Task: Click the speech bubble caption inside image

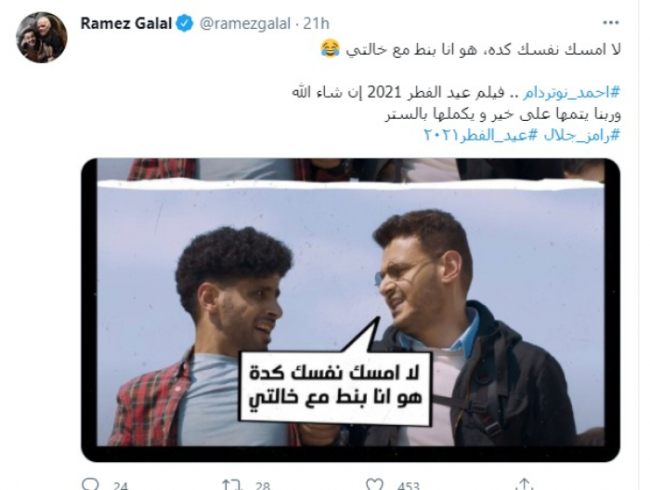Action: pyautogui.click(x=335, y=387)
